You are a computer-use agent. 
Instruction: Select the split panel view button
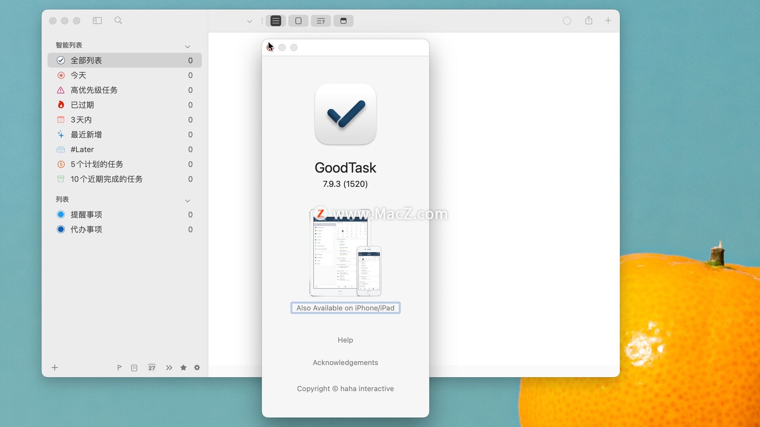click(x=344, y=21)
